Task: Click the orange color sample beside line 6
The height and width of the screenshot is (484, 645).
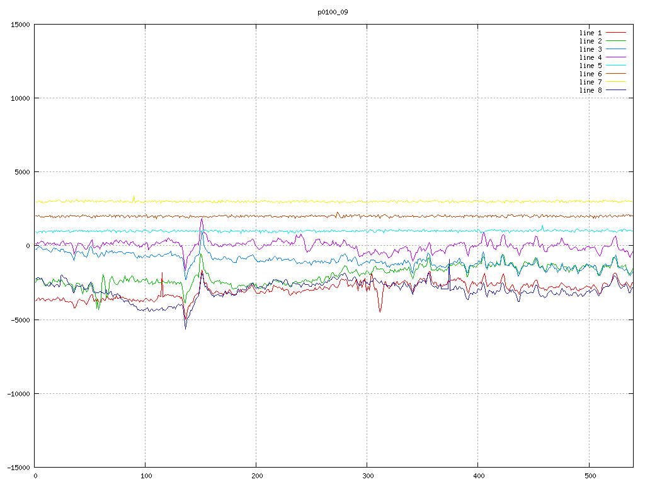Action: pyautogui.click(x=616, y=74)
